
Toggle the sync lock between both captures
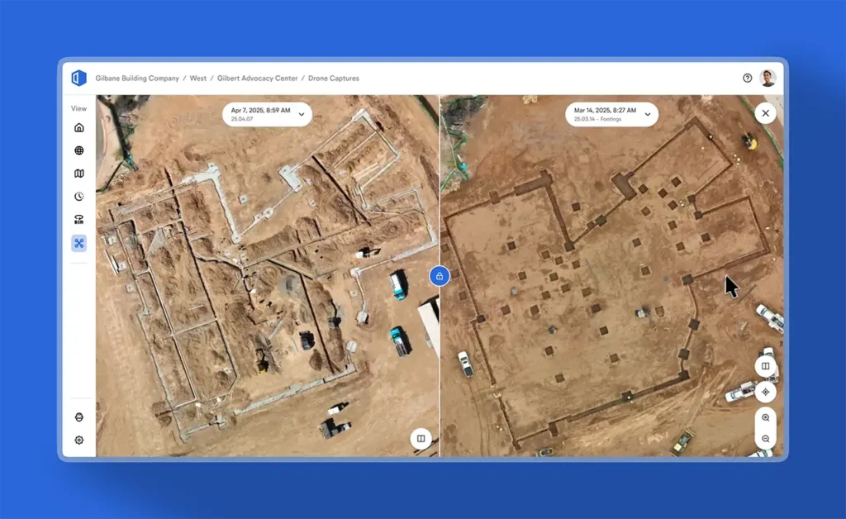(x=440, y=275)
